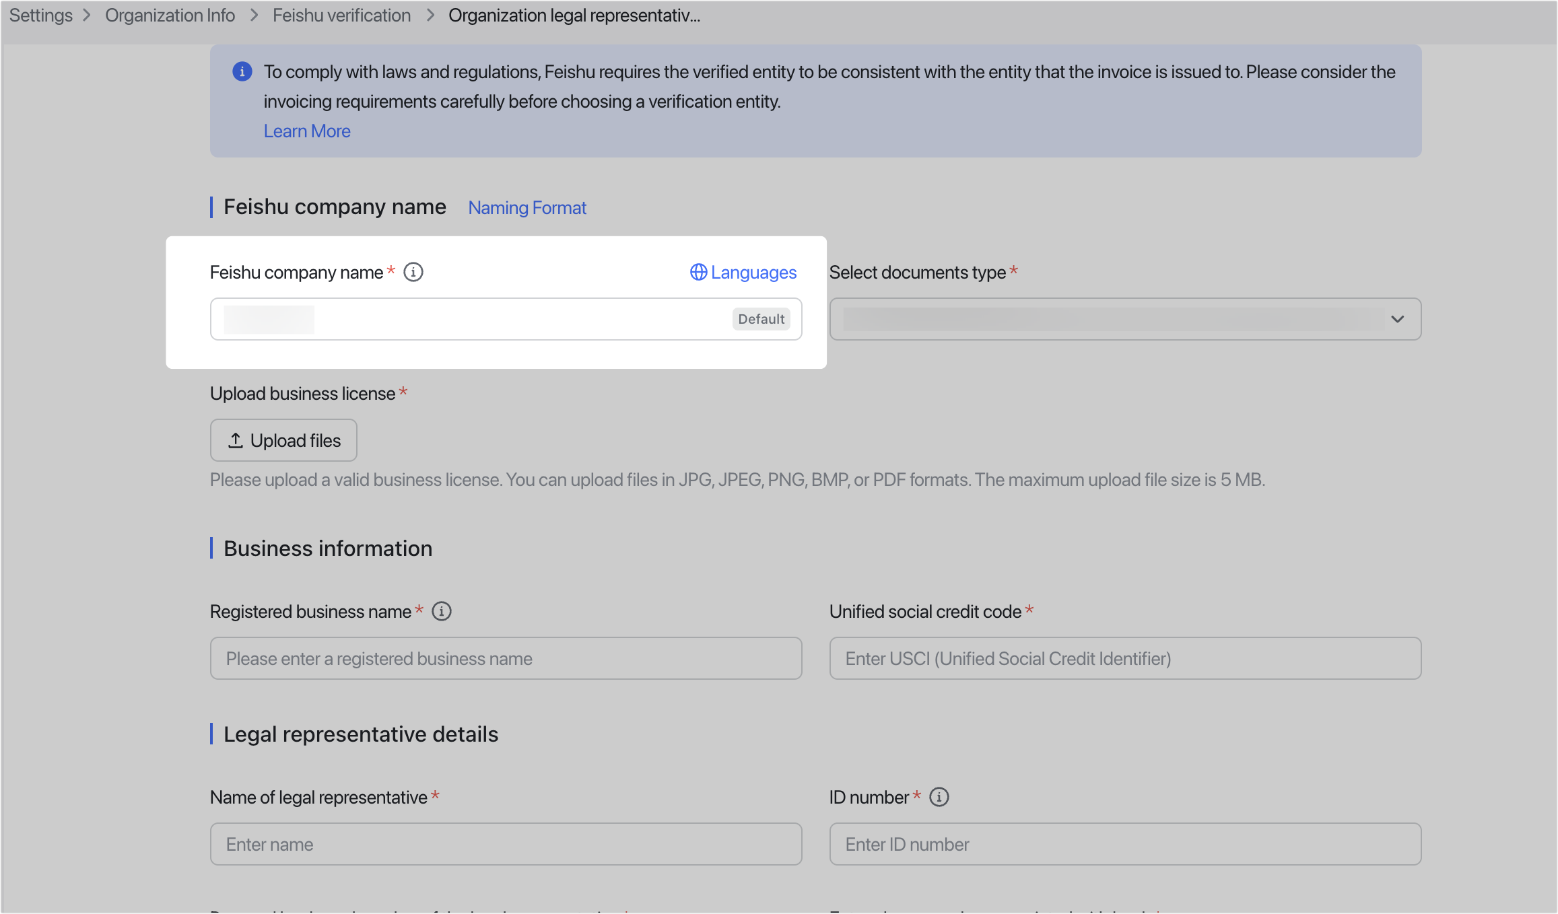Click the info icon next to Registered business name
Viewport: 1558px width, 914px height.
[x=441, y=611]
